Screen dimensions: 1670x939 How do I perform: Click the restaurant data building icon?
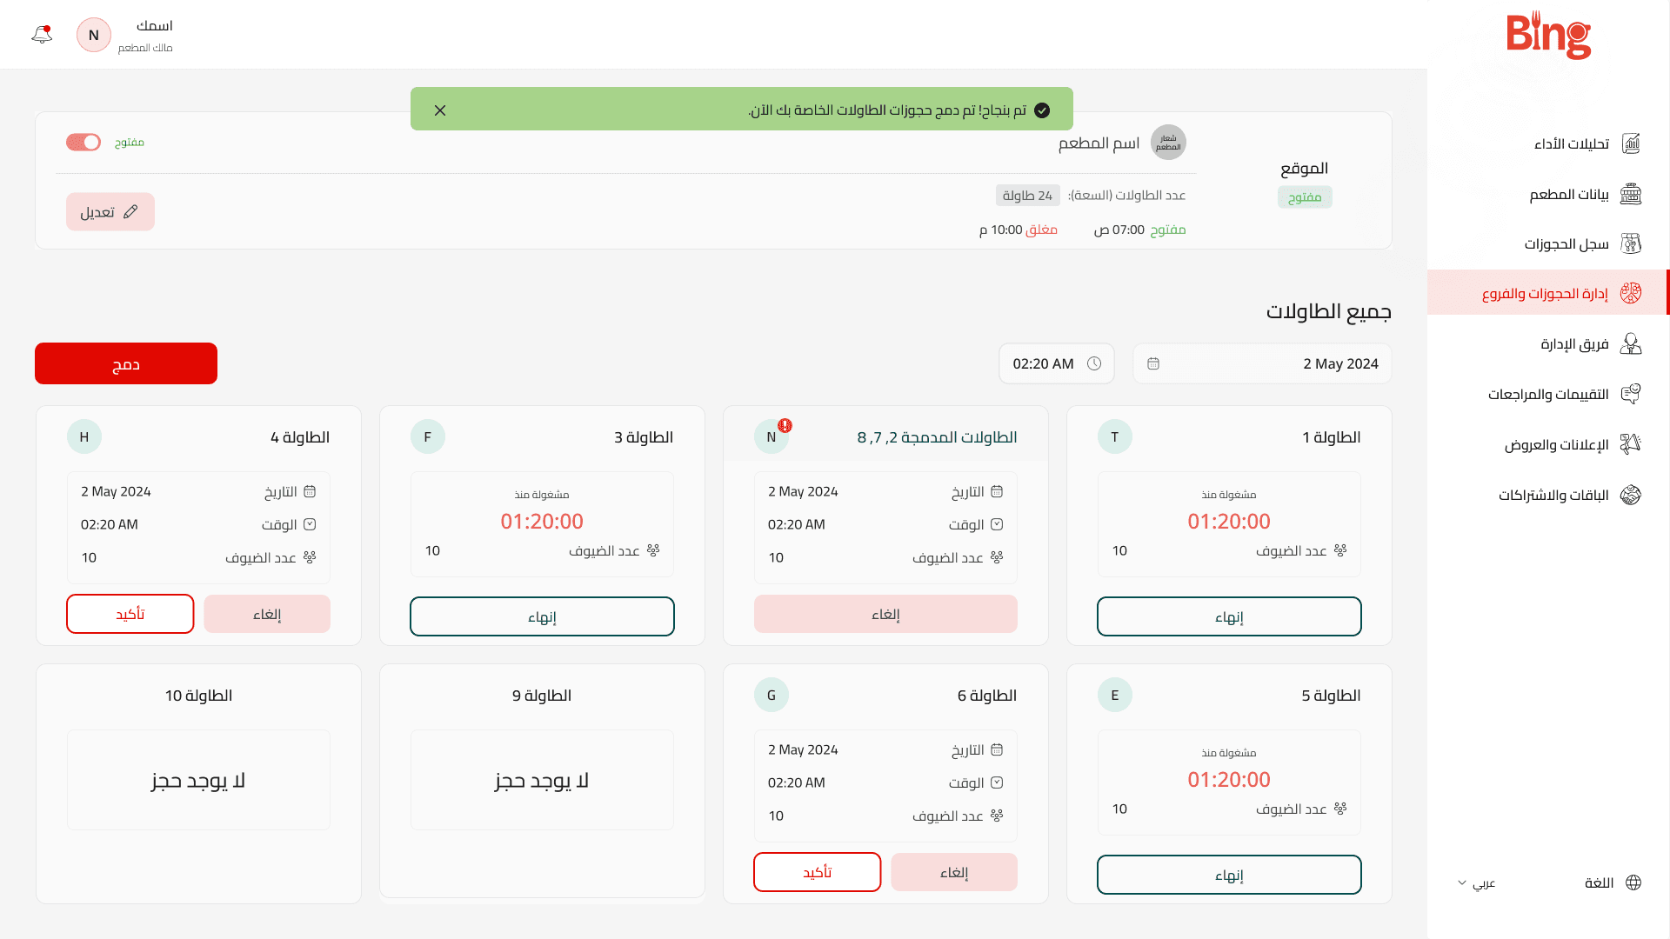pos(1631,194)
